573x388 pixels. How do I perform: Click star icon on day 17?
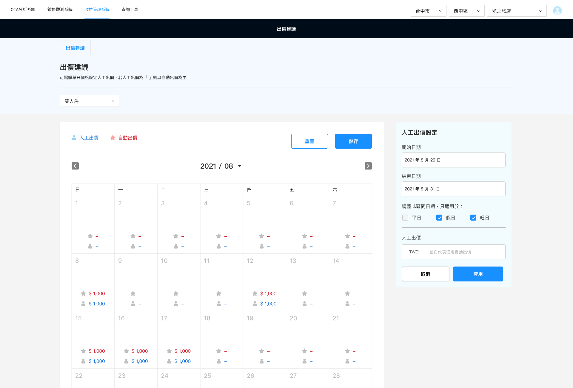169,351
